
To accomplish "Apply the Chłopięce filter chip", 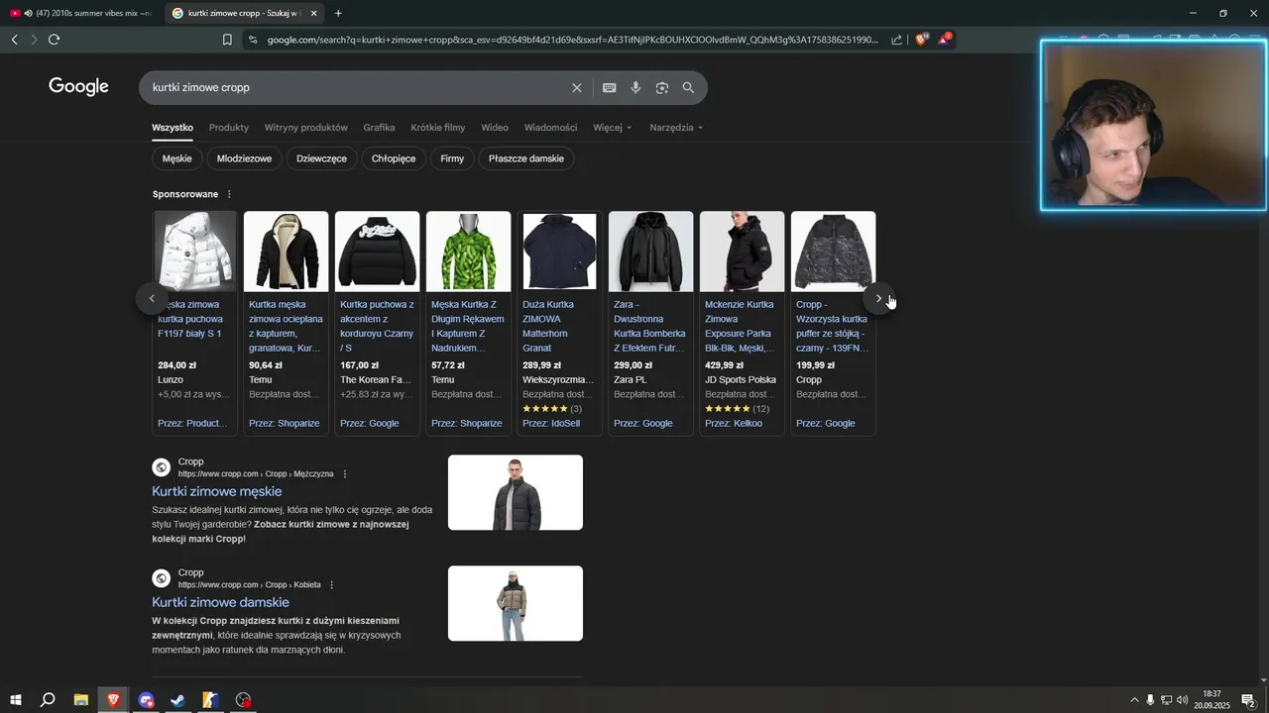I will tap(394, 158).
